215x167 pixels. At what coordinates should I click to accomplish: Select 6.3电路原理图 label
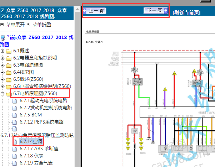[28, 65]
